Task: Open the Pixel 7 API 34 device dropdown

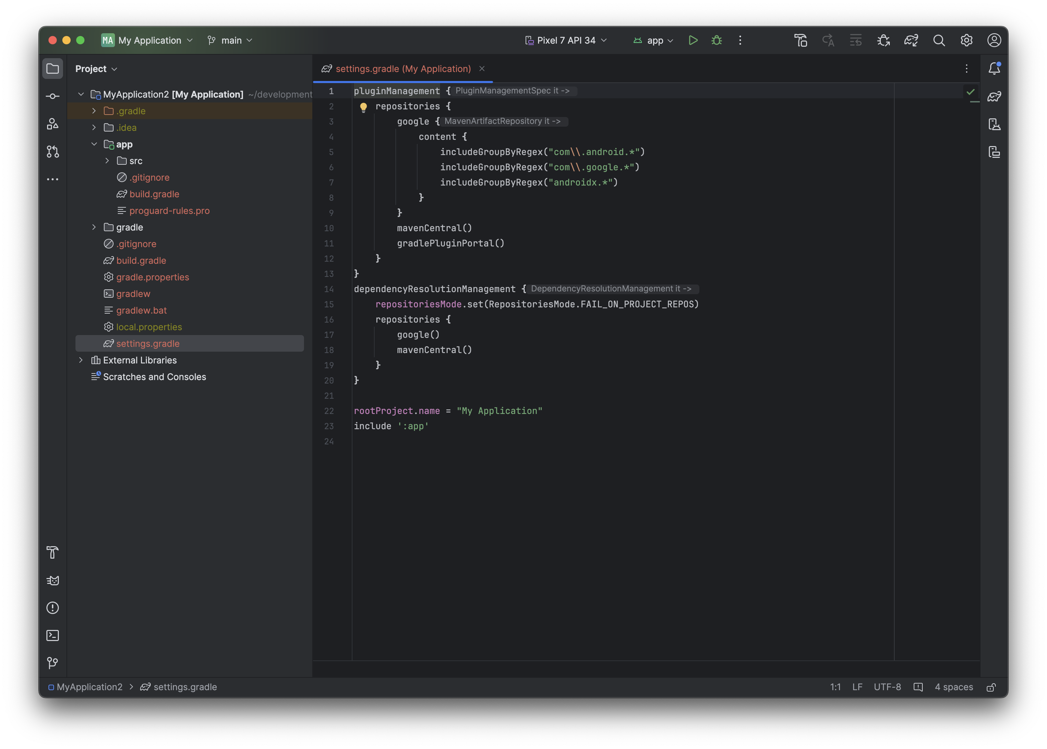Action: (x=566, y=40)
